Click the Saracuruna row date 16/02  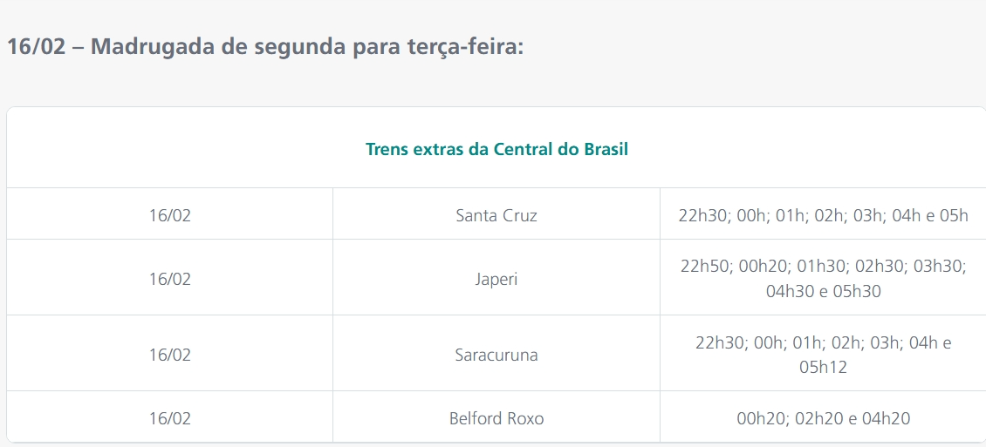(x=169, y=355)
